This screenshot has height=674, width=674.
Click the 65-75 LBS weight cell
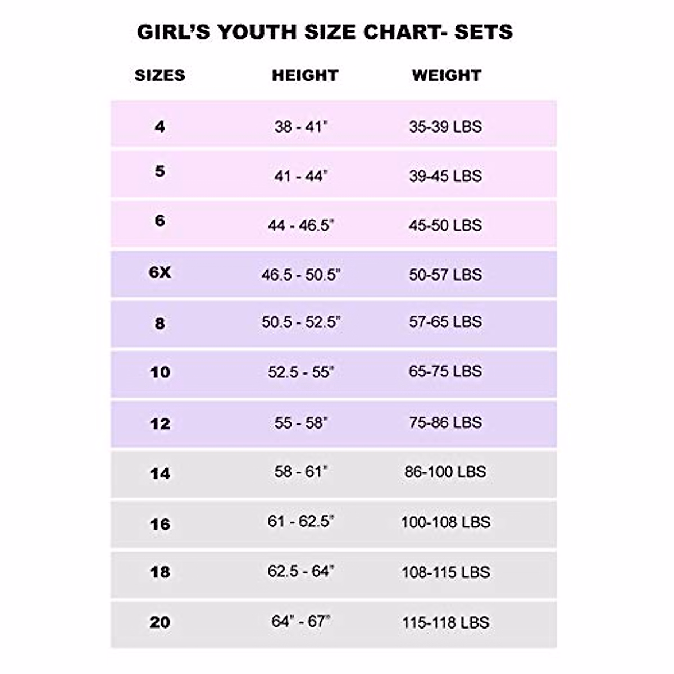click(x=445, y=371)
